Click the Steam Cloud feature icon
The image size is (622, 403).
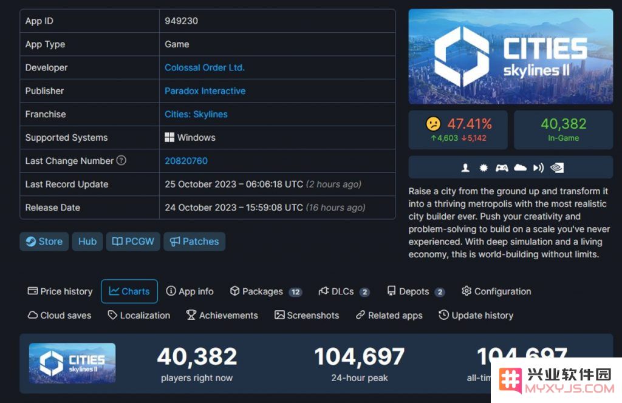click(x=520, y=168)
